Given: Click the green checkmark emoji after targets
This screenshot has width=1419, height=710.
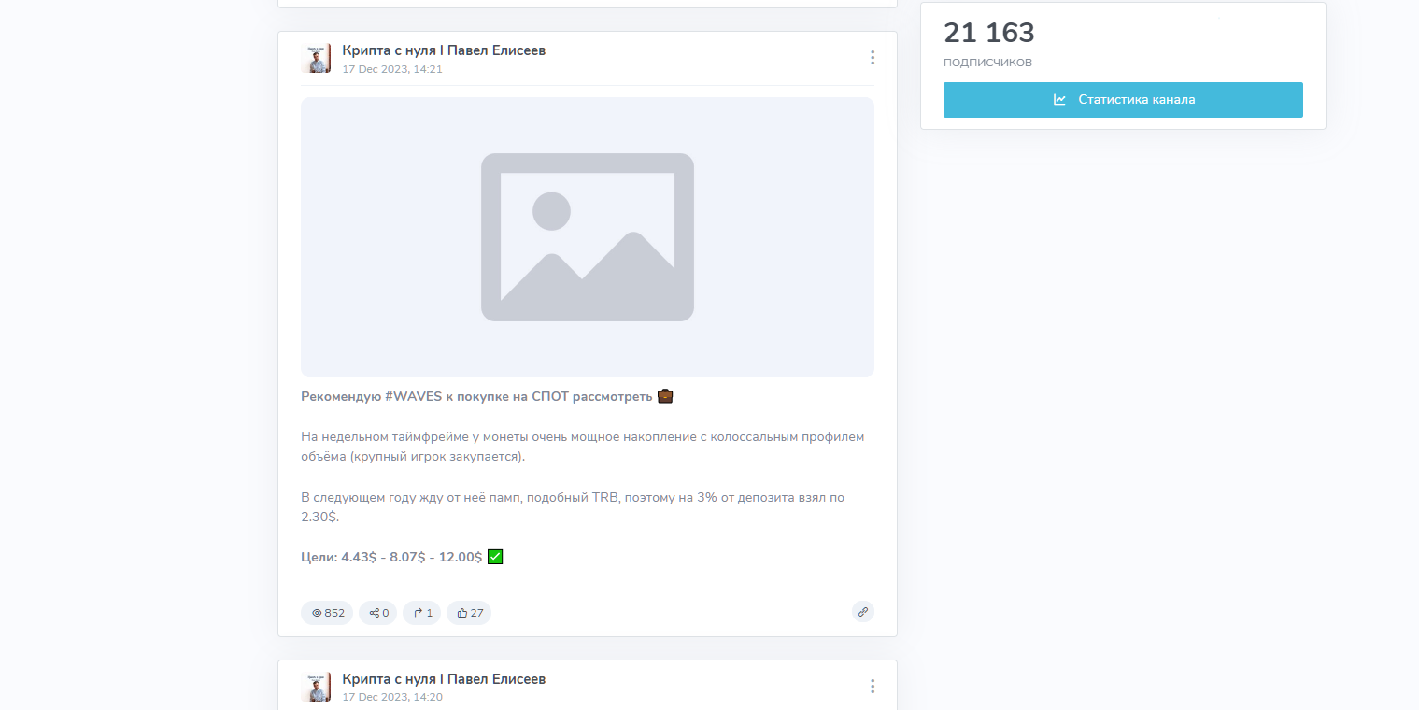Looking at the screenshot, I should [x=495, y=557].
